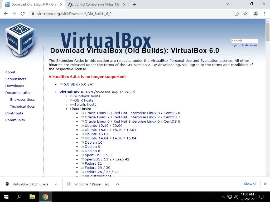Viewport: 270px width, 202px height.
Task: Download the Windows hosts build
Action: click(87, 96)
